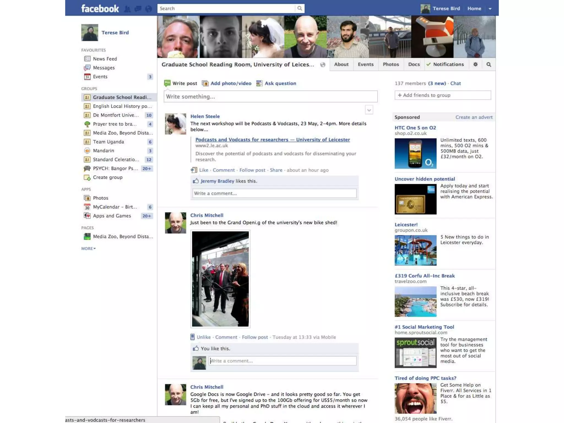Toggle the Notifications checkmark button
This screenshot has height=423, width=564.
point(445,64)
